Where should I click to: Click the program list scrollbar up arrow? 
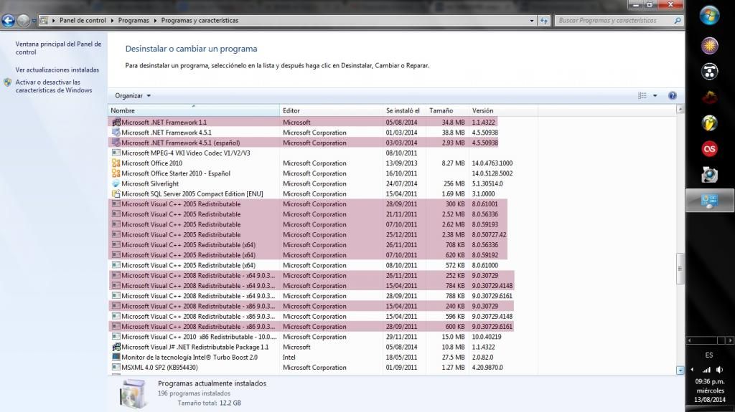[x=680, y=109]
